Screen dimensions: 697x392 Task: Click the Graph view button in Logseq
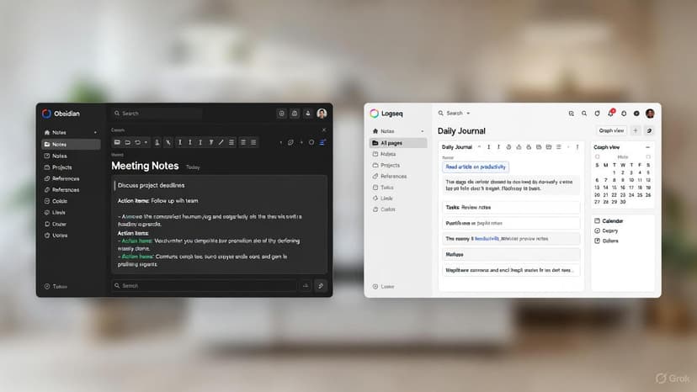(611, 130)
